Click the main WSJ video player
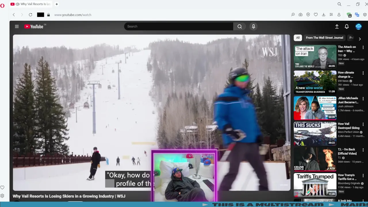This screenshot has width=368, height=207. [x=152, y=112]
